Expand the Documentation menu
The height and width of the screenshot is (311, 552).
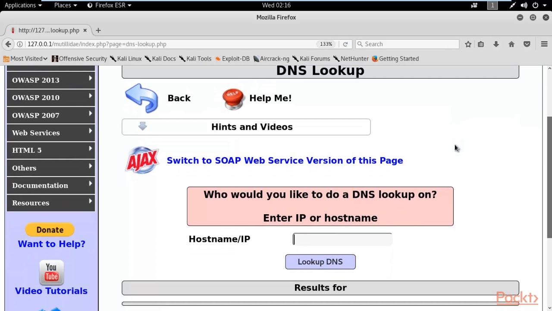coord(51,185)
